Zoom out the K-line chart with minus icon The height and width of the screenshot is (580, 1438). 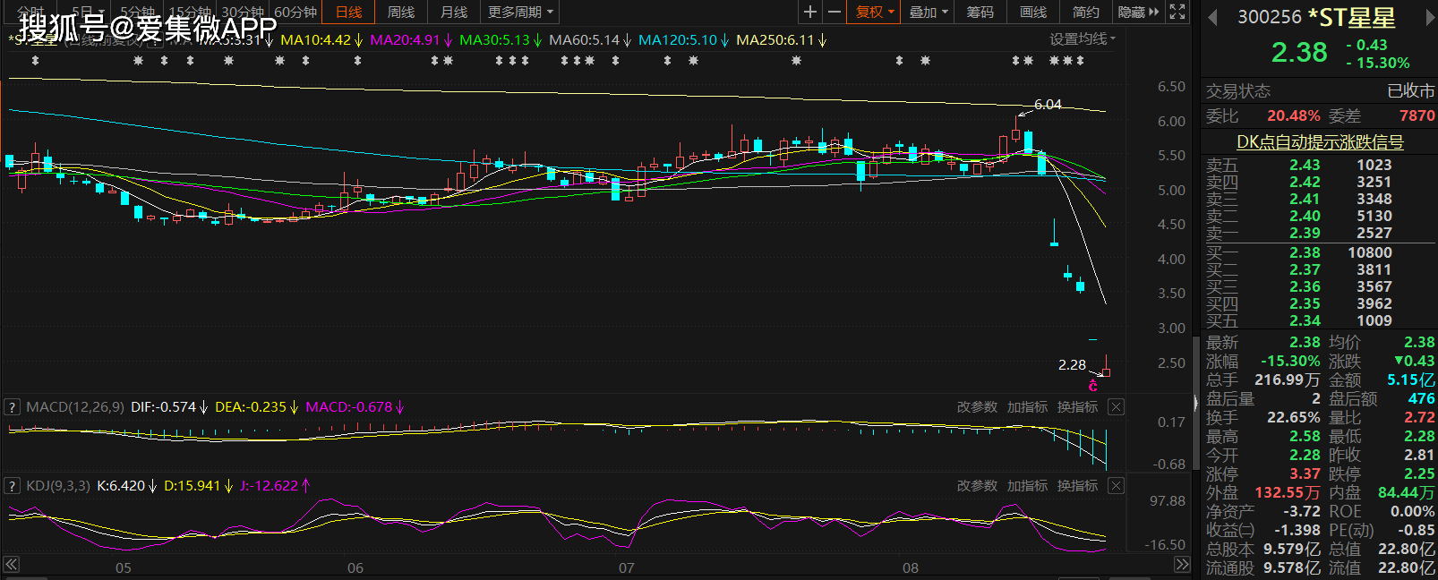click(835, 12)
